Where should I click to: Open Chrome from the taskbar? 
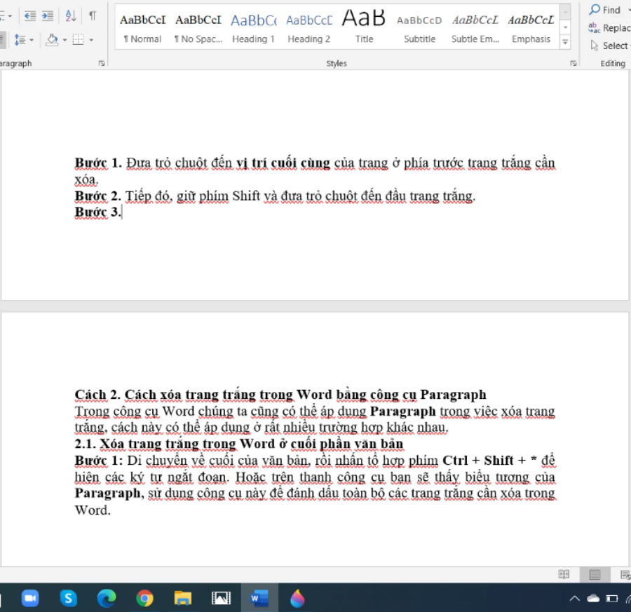pos(144,598)
